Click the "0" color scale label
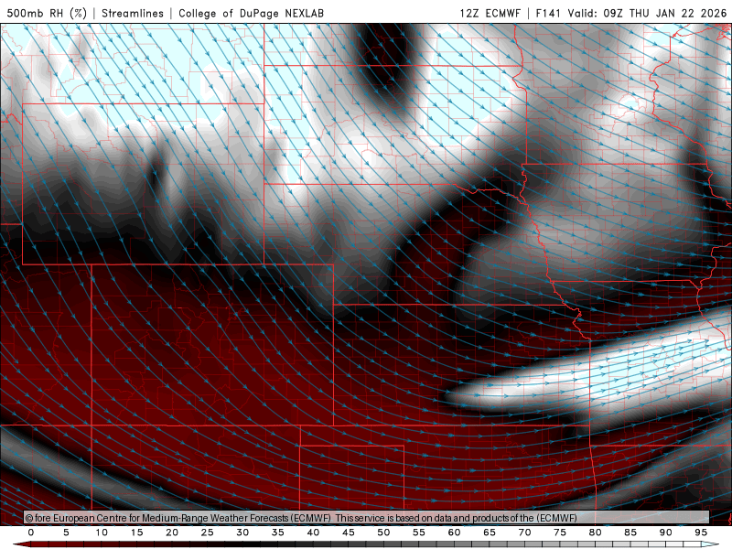 31,533
